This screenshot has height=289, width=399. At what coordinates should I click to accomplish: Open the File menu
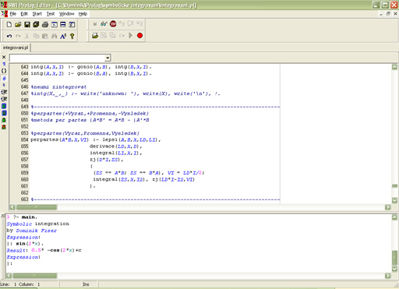click(13, 14)
